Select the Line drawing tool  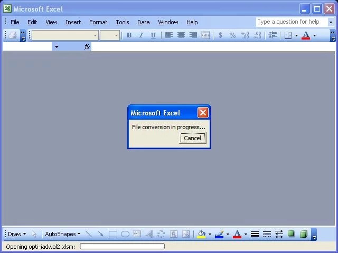(89, 234)
